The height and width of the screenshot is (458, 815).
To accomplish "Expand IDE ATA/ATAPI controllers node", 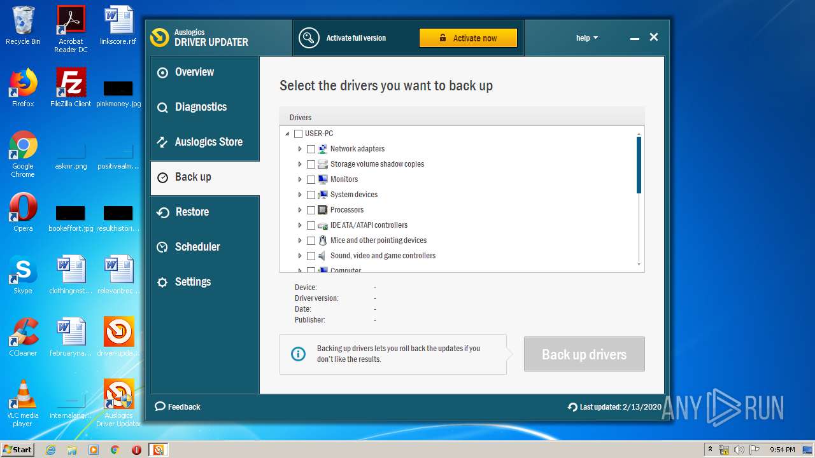I will tap(300, 225).
